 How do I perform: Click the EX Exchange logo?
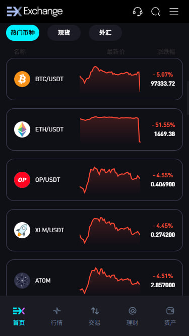click(35, 12)
